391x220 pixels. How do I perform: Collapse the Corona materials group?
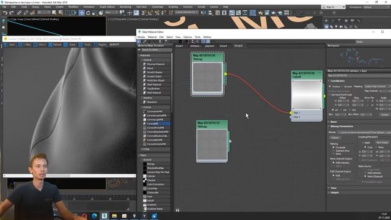[x=142, y=108]
